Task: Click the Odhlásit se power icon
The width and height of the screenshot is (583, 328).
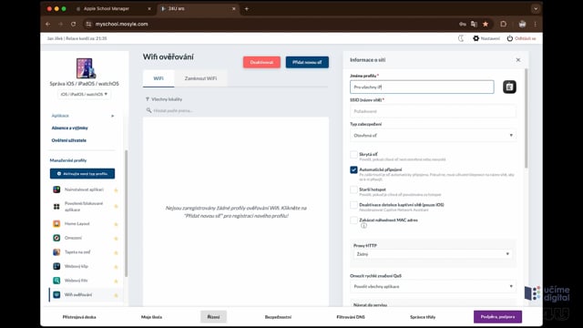Action: 510,38
